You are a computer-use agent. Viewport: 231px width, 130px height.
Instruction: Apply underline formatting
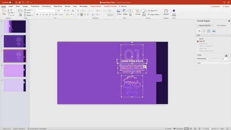click(x=43, y=14)
